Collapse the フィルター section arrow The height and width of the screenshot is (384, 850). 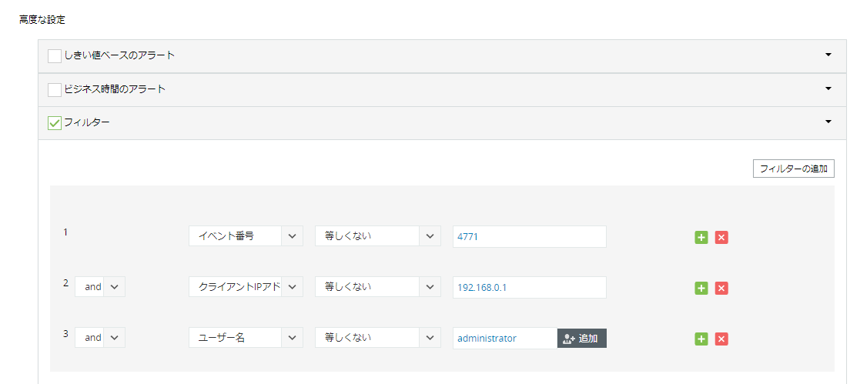tap(828, 122)
